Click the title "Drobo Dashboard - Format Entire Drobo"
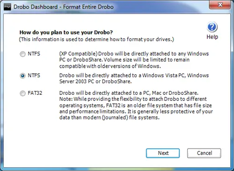The height and width of the screenshot is (171, 234). [64, 7]
